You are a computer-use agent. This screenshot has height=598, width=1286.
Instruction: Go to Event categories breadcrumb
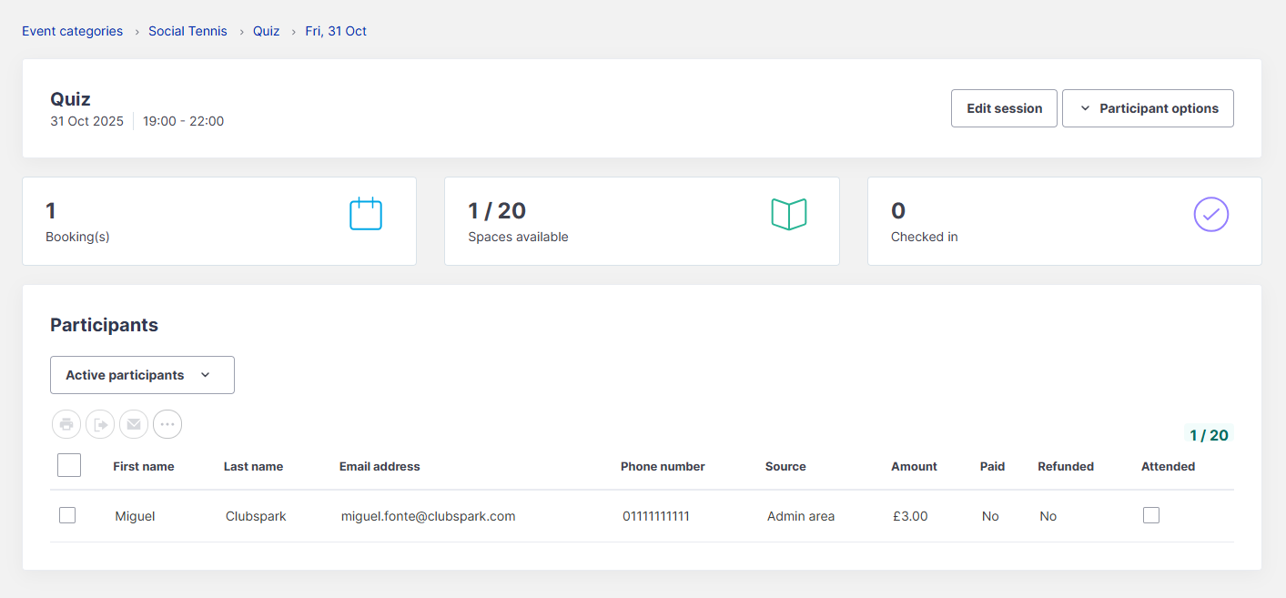(x=73, y=31)
